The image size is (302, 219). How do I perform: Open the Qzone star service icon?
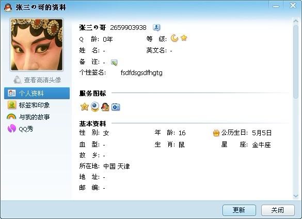click(x=84, y=107)
